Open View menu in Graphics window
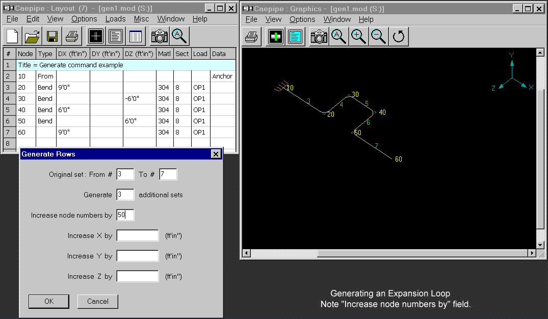 (x=273, y=19)
